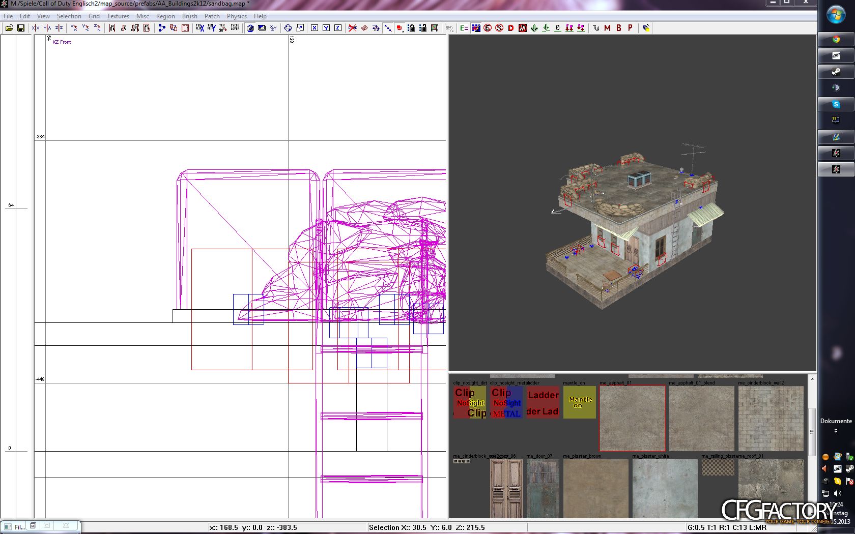Click the XZ Front viewport label
This screenshot has height=534, width=855.
point(62,42)
